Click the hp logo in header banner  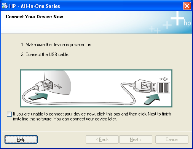coord(187,23)
